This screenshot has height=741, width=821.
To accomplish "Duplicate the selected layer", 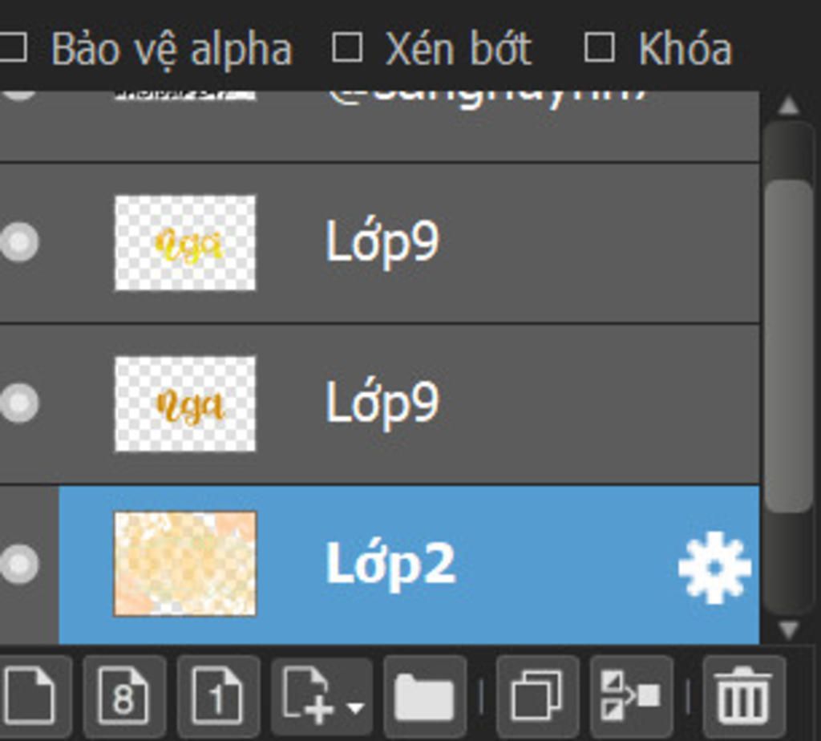I will (537, 696).
